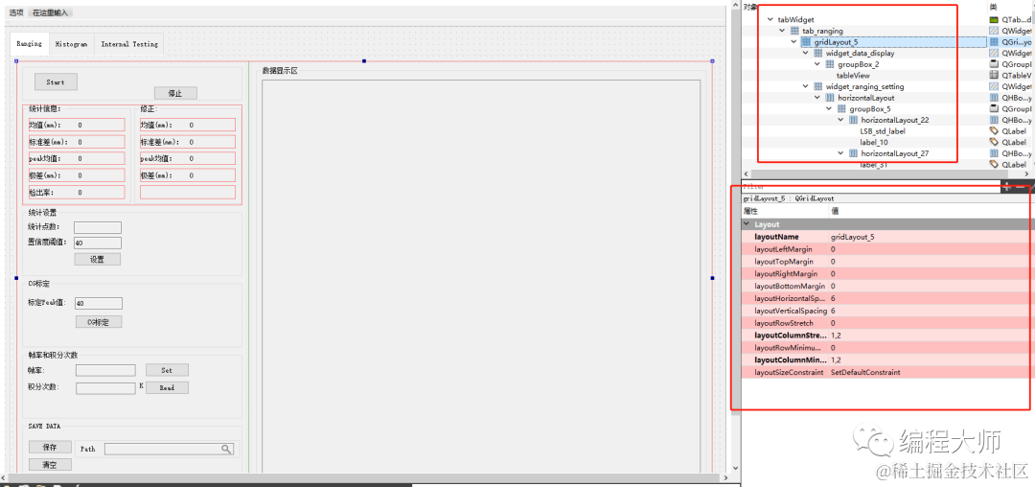
Task: Select the layoutBottomMargin property row
Action: 885,287
